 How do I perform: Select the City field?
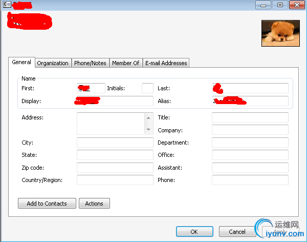point(115,143)
